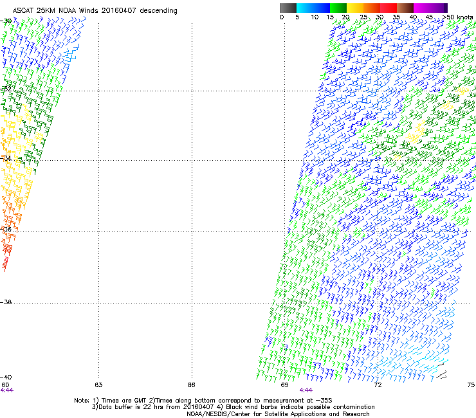Screen dimensions: 476x418
Task: Click the '66' longitude label
Action: click(x=191, y=385)
